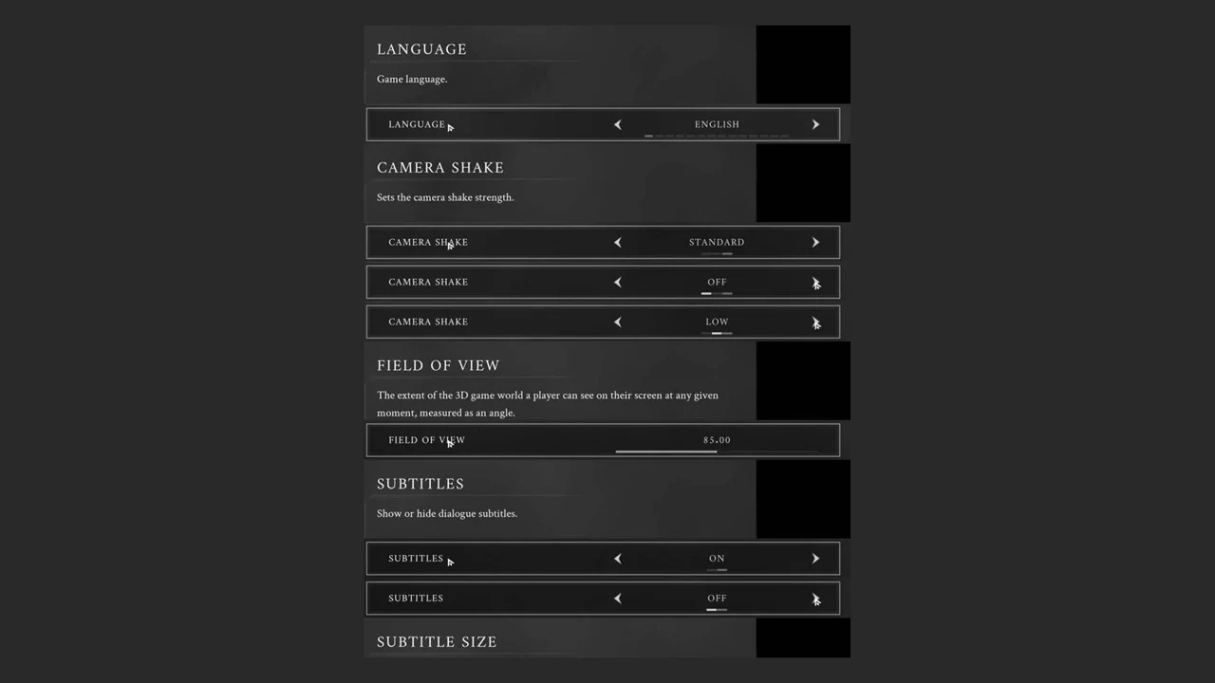Click the FIELD OF VIEW section heading

439,365
